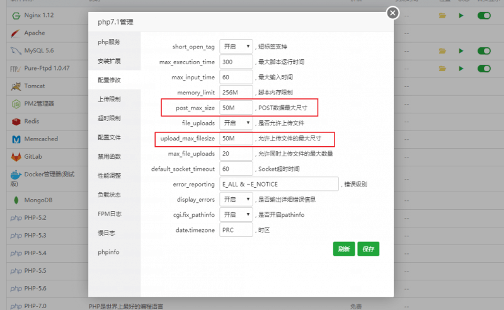Select the 超时限制 tab
504x310 pixels.
115,118
